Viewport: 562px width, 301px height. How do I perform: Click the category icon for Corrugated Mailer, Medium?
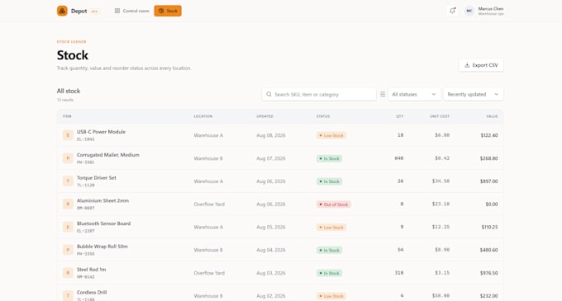coord(68,158)
